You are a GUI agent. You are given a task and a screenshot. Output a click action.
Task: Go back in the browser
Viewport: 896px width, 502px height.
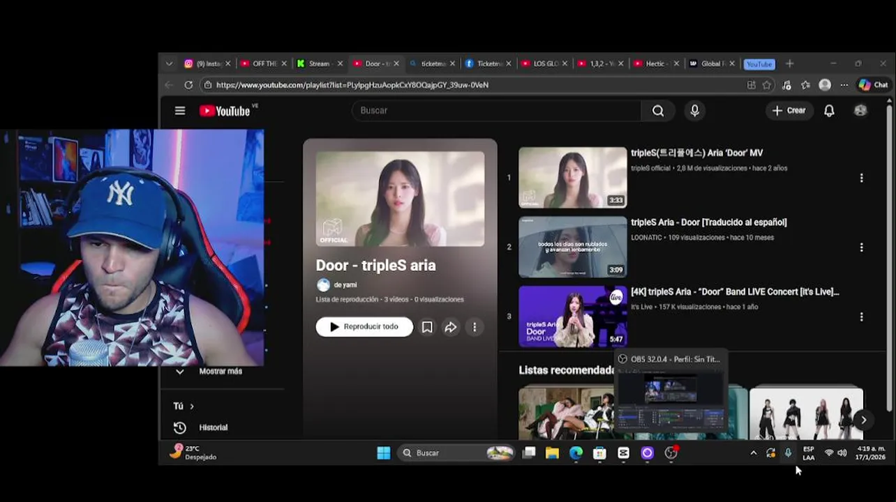(x=169, y=85)
